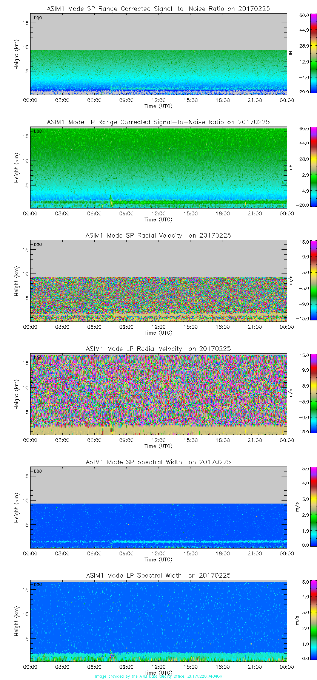317x680 pixels.
Task: Click the SP Signal-to-Noise Ratio plot title
Action: pyautogui.click(x=158, y=9)
